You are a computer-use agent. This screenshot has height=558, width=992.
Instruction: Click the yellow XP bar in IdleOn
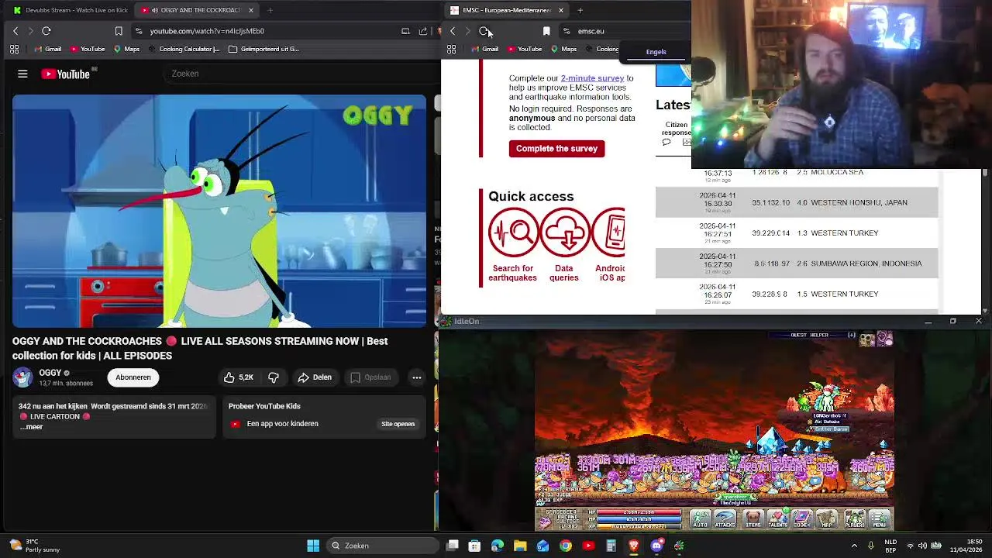[x=639, y=526]
